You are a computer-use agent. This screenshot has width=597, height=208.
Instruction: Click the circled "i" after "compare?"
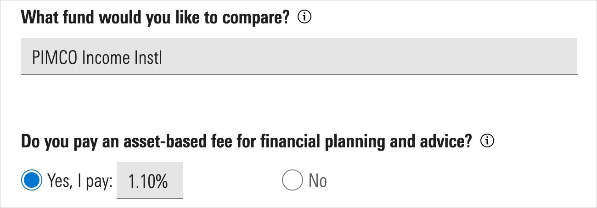(x=304, y=17)
